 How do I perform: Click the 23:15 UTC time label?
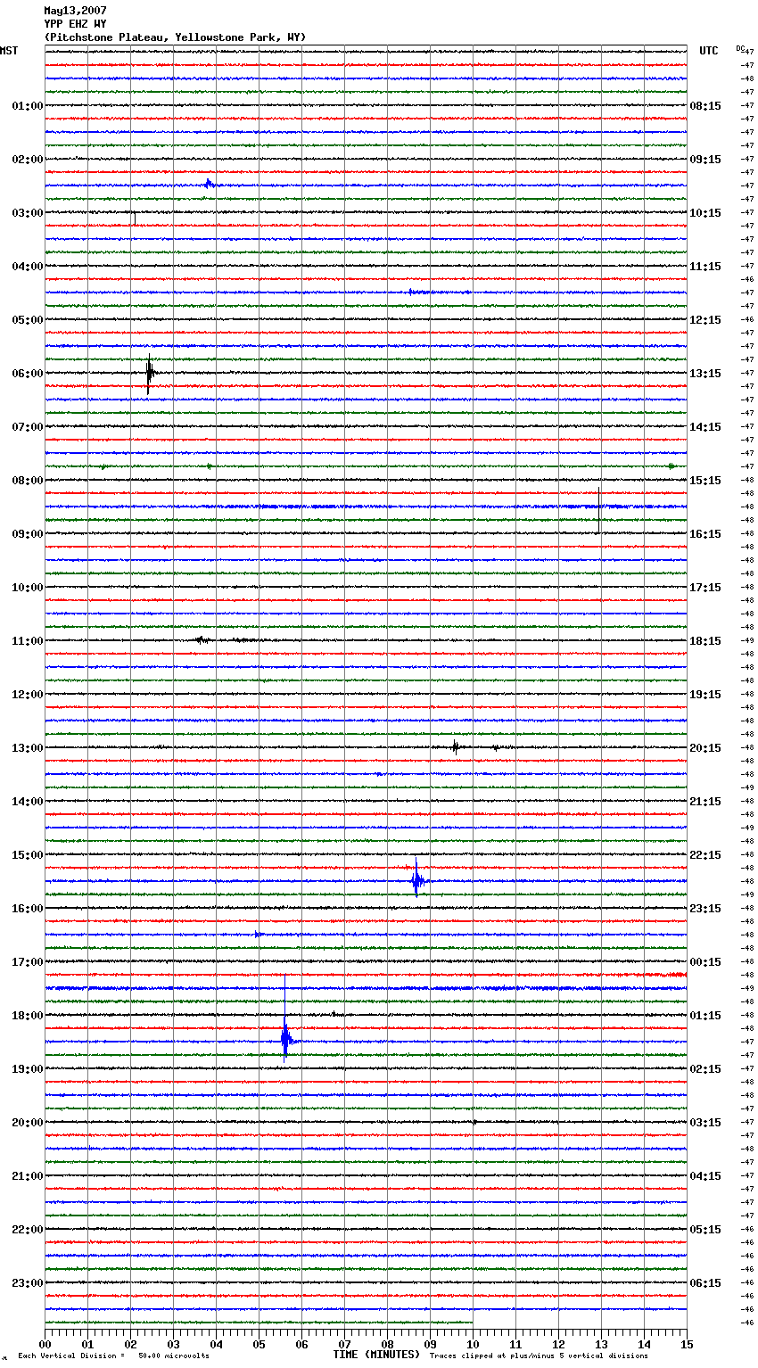[705, 909]
